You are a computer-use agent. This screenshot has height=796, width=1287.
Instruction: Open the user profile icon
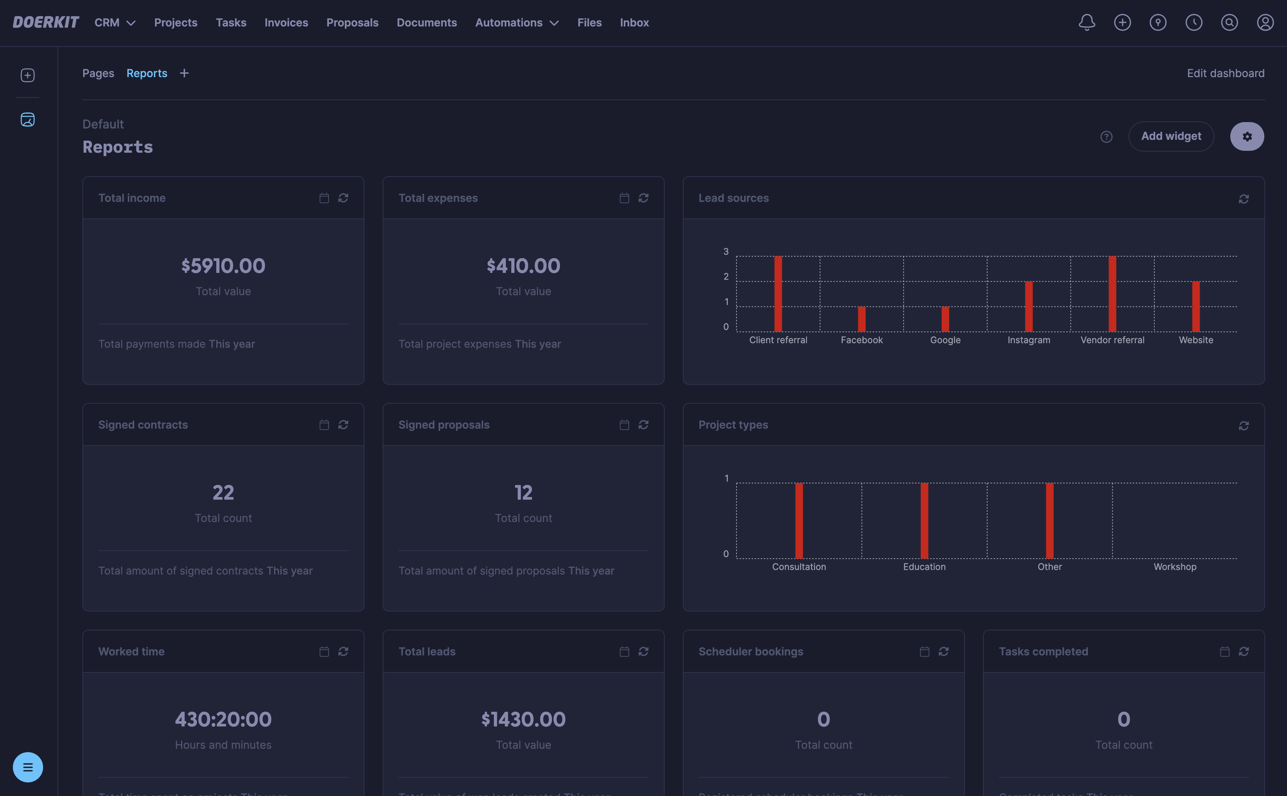point(1265,23)
